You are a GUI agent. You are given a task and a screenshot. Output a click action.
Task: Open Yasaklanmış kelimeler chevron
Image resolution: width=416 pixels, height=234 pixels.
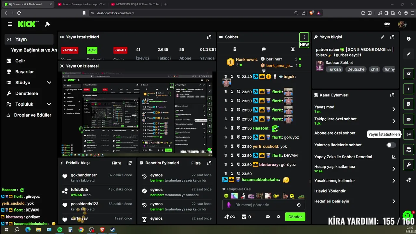click(394, 181)
